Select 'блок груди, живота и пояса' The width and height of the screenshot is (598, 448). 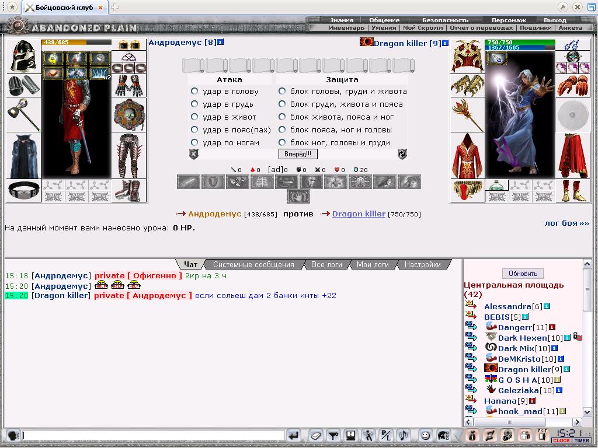282,104
